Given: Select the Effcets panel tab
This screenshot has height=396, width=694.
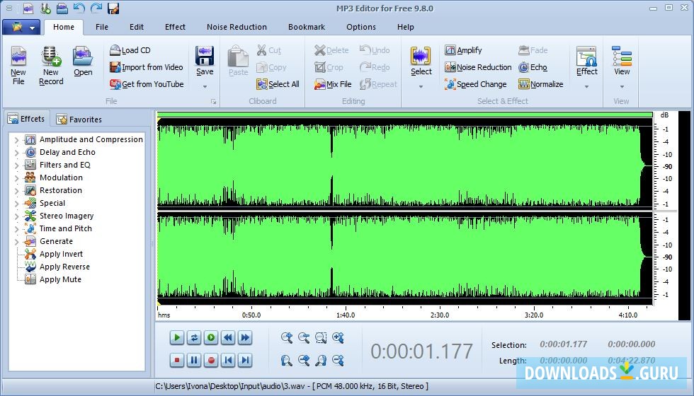Looking at the screenshot, I should [26, 119].
